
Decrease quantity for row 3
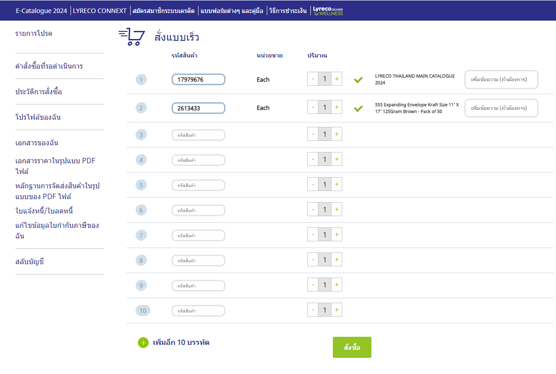click(313, 134)
